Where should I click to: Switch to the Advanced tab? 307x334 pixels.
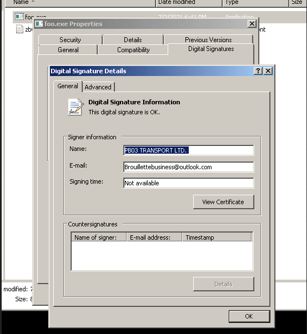coord(98,87)
